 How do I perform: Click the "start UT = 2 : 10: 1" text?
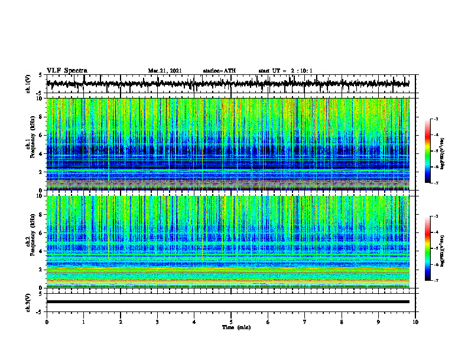285,71
